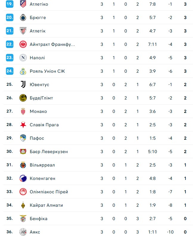Click the Bodø/Glimt yellow crest

(x=23, y=98)
